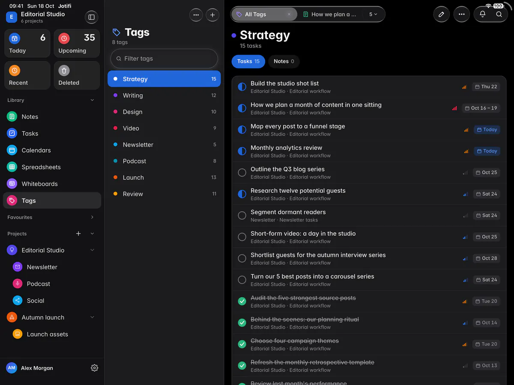Open the Upcoming card with 35 items
This screenshot has height=385, width=514.
[x=77, y=43]
